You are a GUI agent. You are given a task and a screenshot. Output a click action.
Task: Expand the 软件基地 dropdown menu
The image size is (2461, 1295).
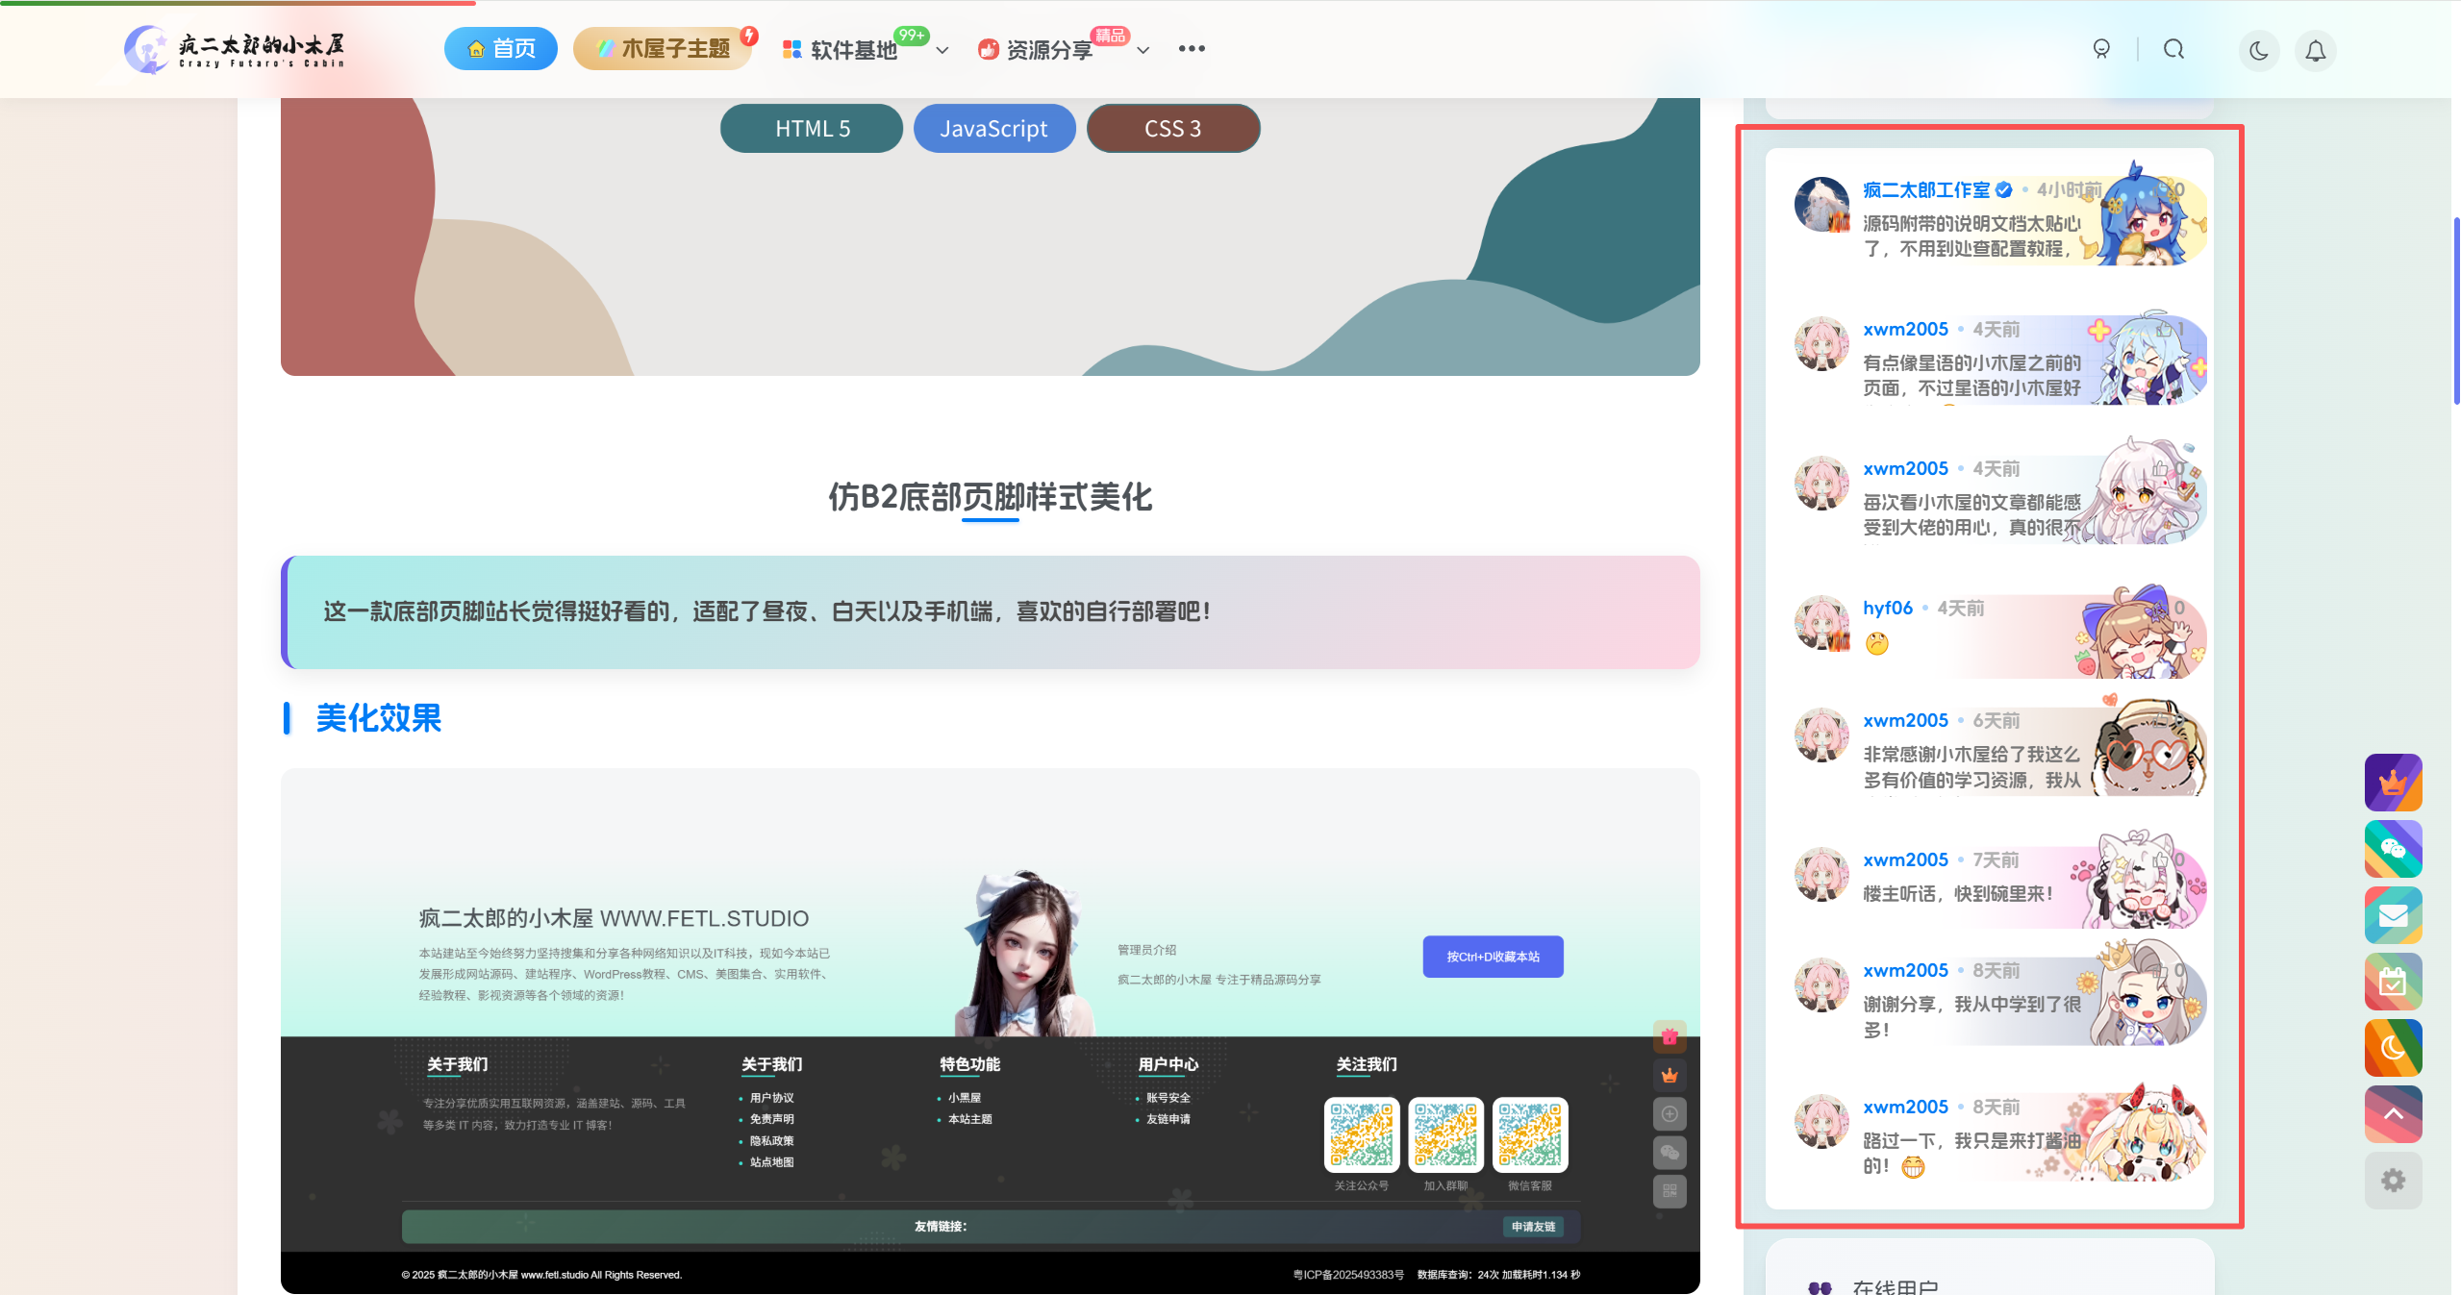tap(940, 50)
